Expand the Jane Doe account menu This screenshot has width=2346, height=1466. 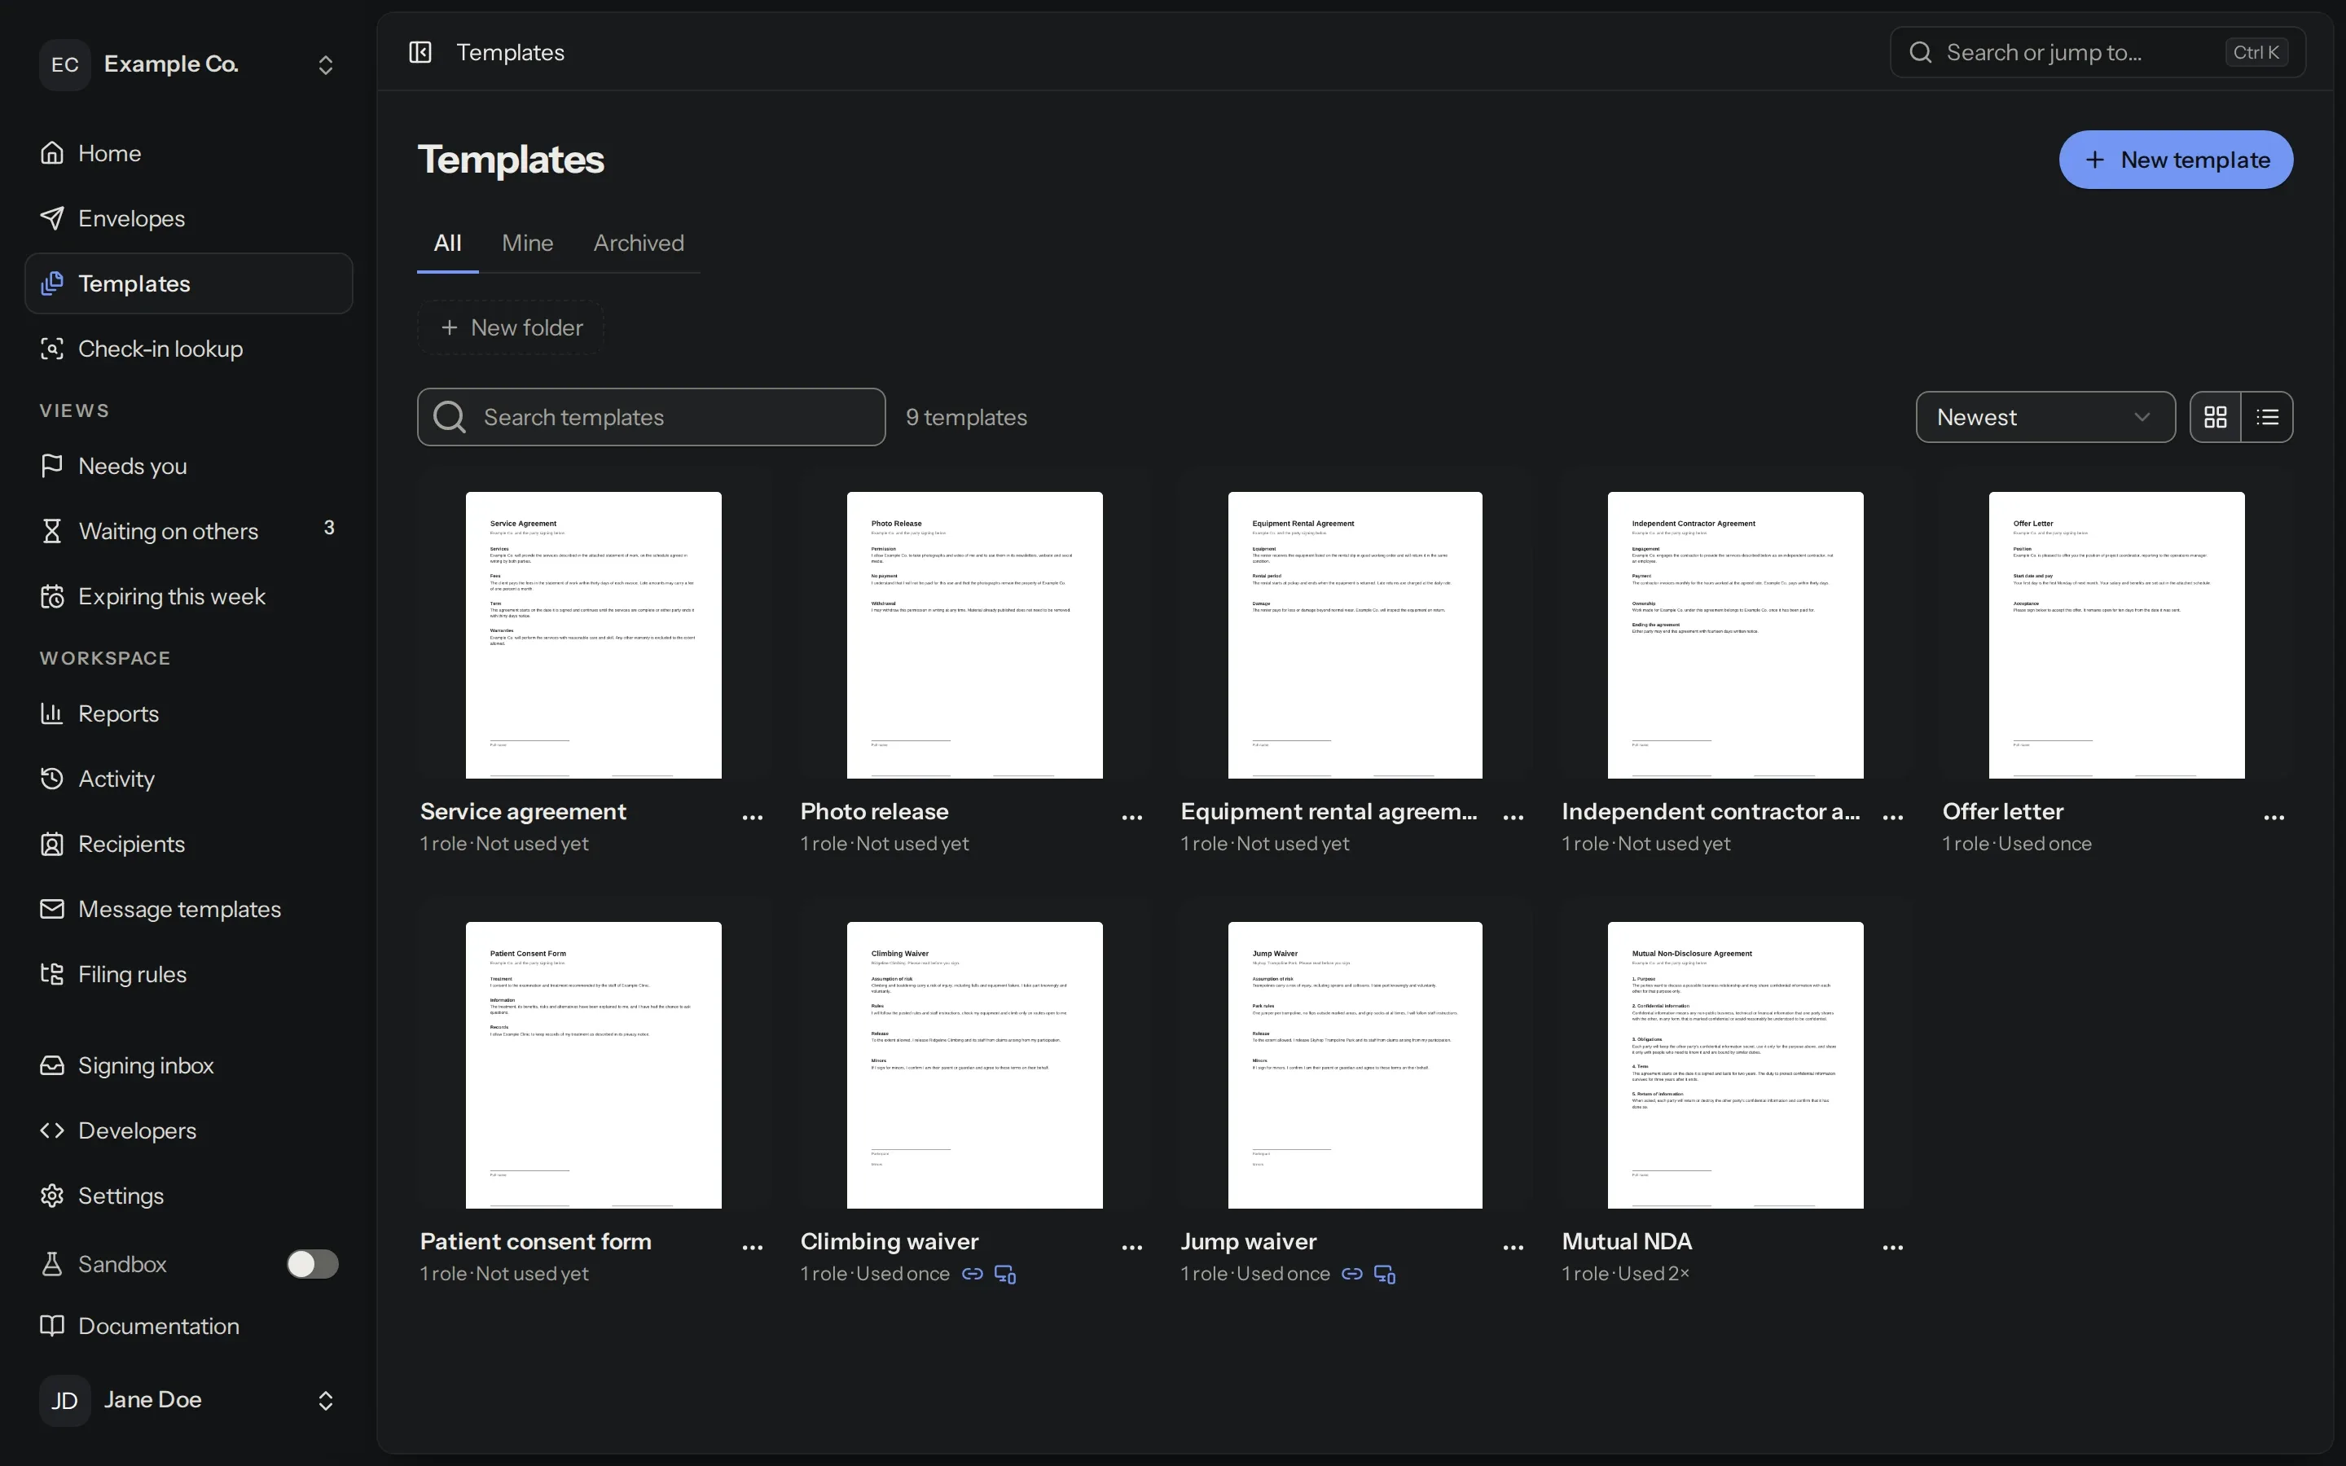(x=190, y=1400)
